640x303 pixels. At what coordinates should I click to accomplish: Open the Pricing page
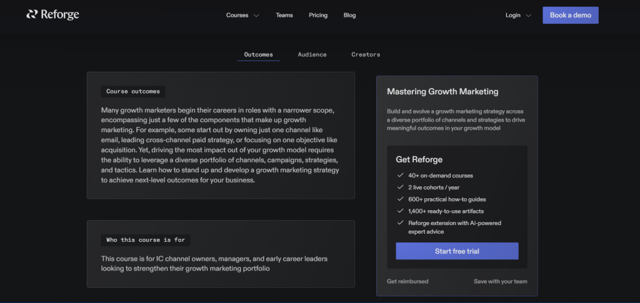318,15
